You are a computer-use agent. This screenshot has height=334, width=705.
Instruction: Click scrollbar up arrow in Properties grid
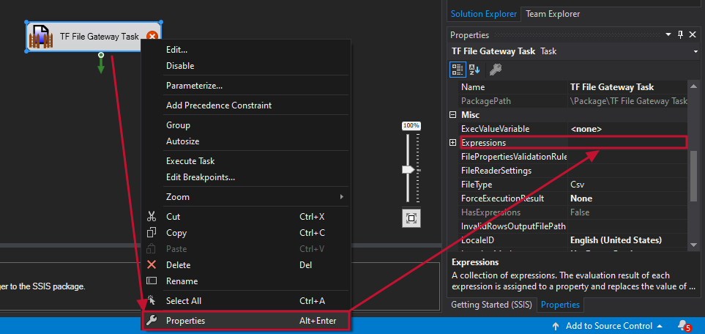tap(693, 86)
